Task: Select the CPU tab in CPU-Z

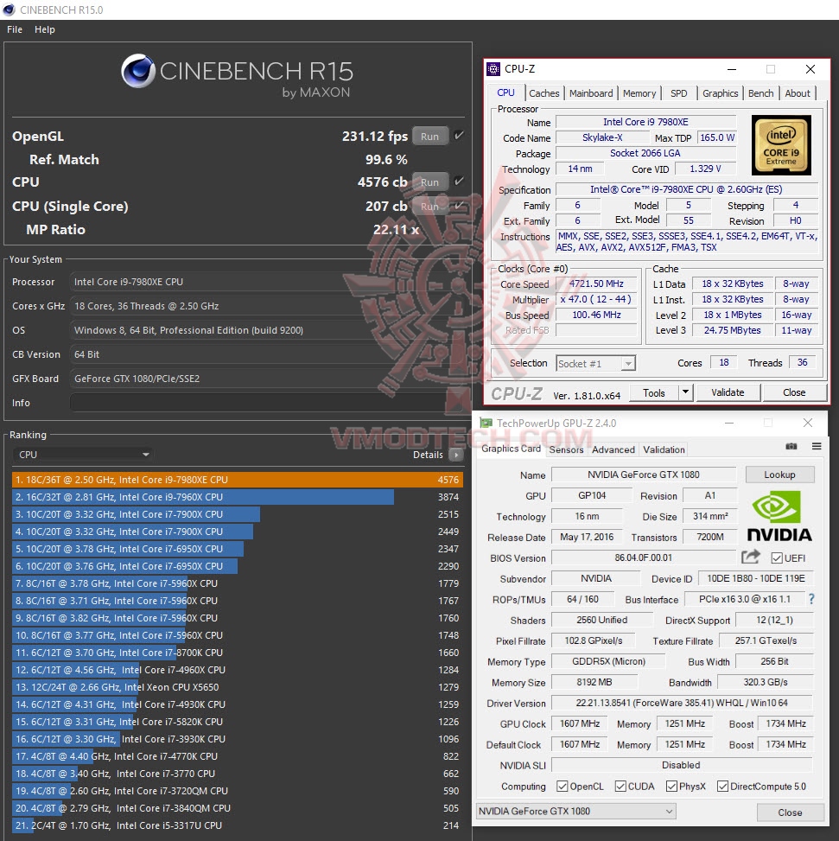Action: pyautogui.click(x=505, y=92)
